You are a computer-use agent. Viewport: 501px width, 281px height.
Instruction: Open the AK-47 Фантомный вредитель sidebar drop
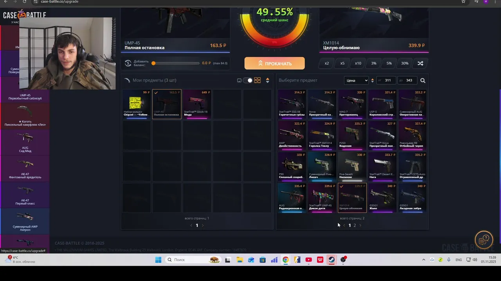pos(25,169)
